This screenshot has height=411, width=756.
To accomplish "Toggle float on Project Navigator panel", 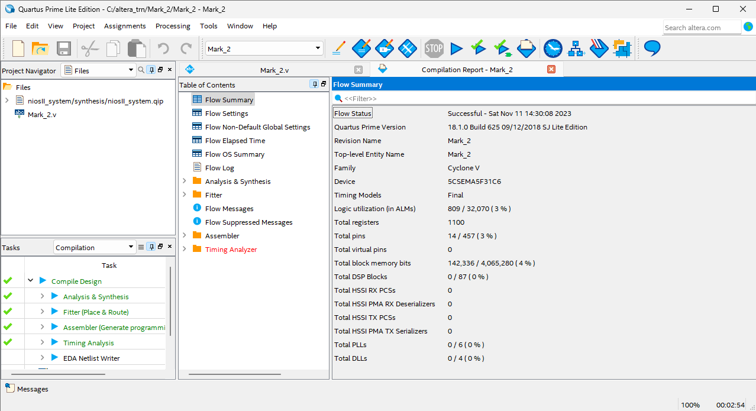I will 160,70.
